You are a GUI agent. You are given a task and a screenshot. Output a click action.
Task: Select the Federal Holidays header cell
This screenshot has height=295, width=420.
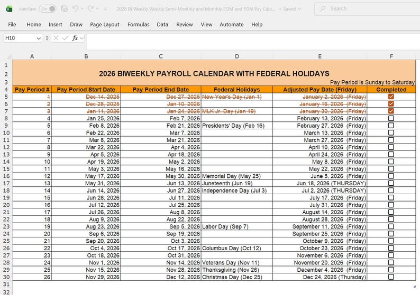(x=237, y=90)
